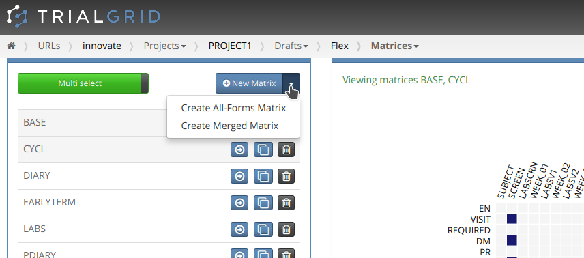Select the LABS matrix name
Viewport: 584px width, 258px height.
pyautogui.click(x=34, y=229)
